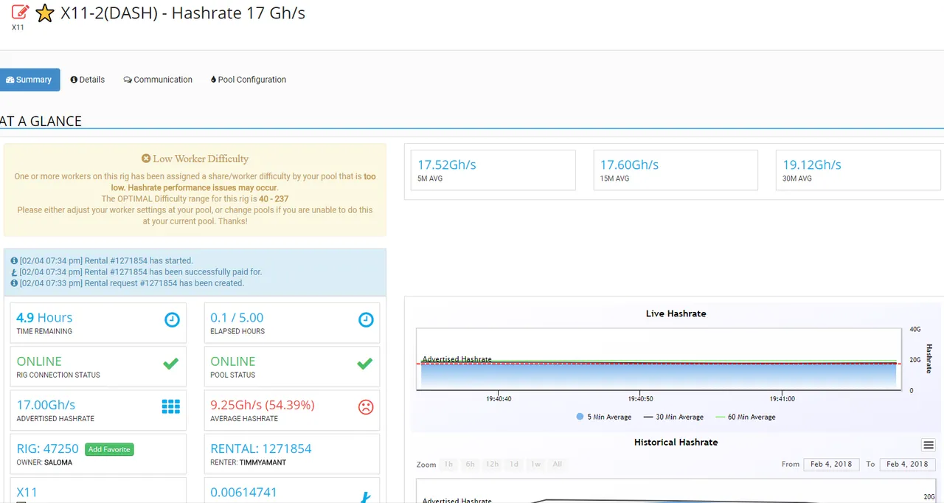Click the Low Worker Difficulty warning heading
This screenshot has height=503, width=944.
[195, 159]
